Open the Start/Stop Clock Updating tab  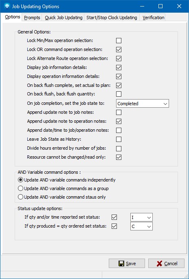click(x=112, y=18)
